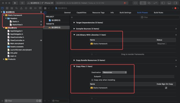Add a new build phase plus icon

click(72, 17)
